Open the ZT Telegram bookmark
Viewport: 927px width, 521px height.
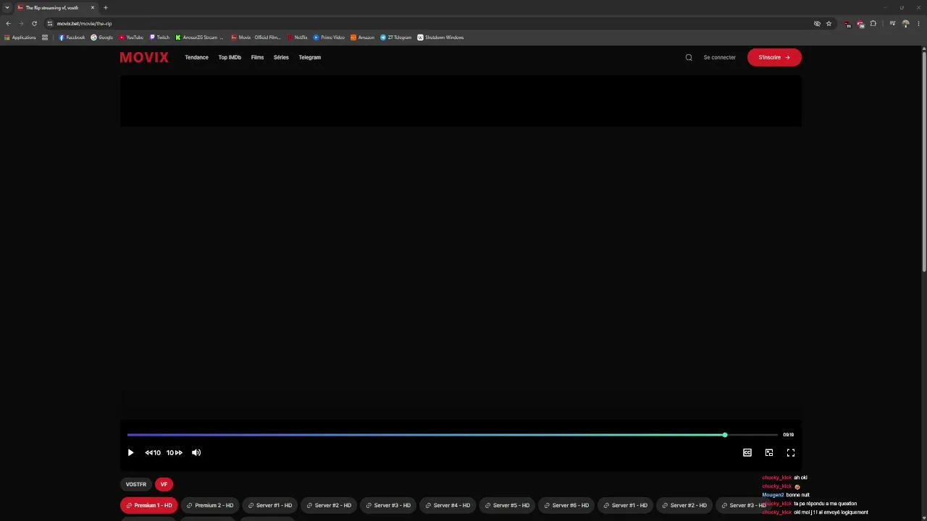395,38
